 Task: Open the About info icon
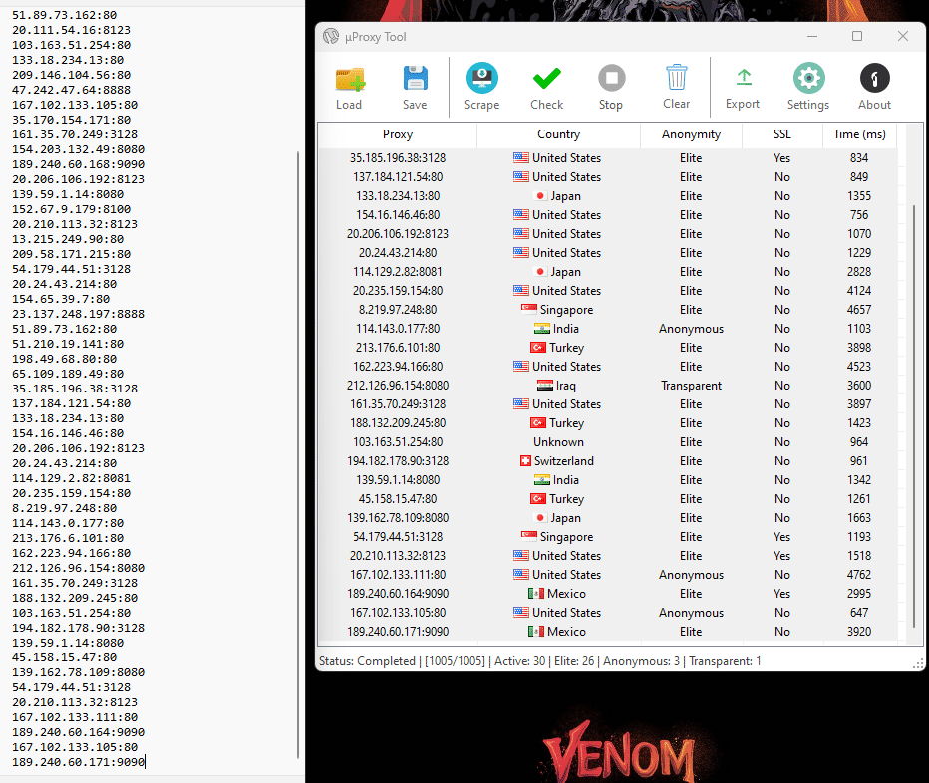pyautogui.click(x=874, y=78)
